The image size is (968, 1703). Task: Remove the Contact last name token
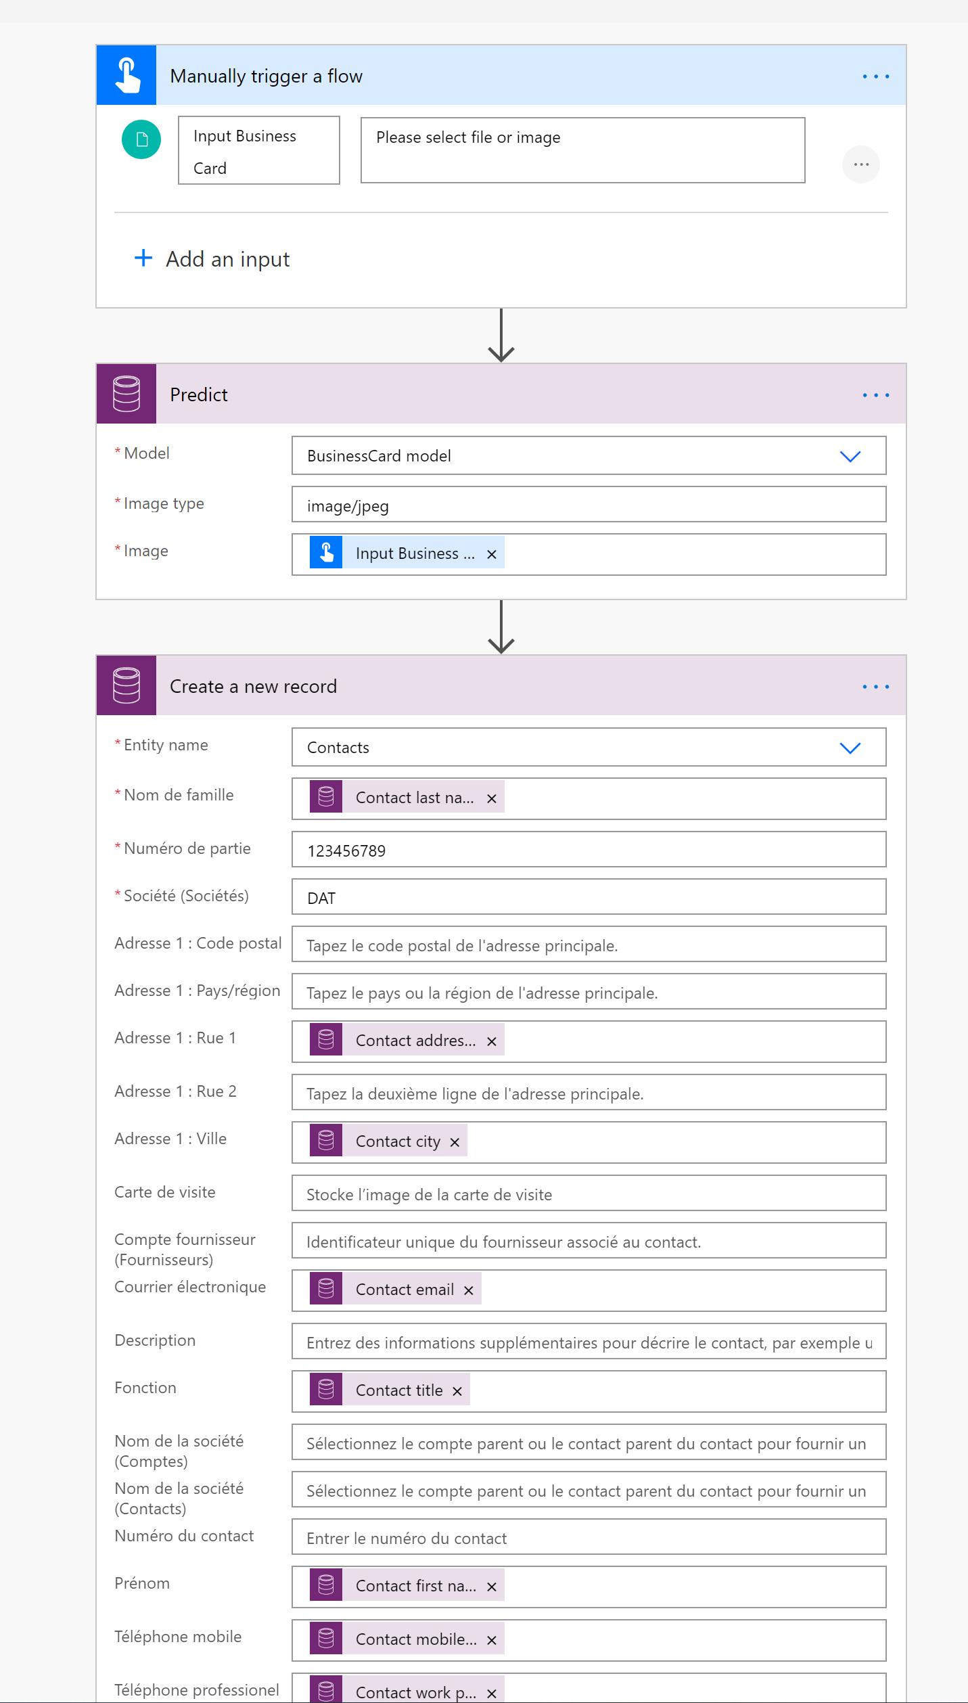tap(492, 798)
